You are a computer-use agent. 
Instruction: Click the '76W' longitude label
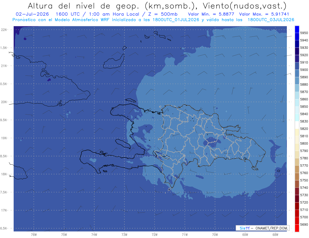(x=34, y=234)
